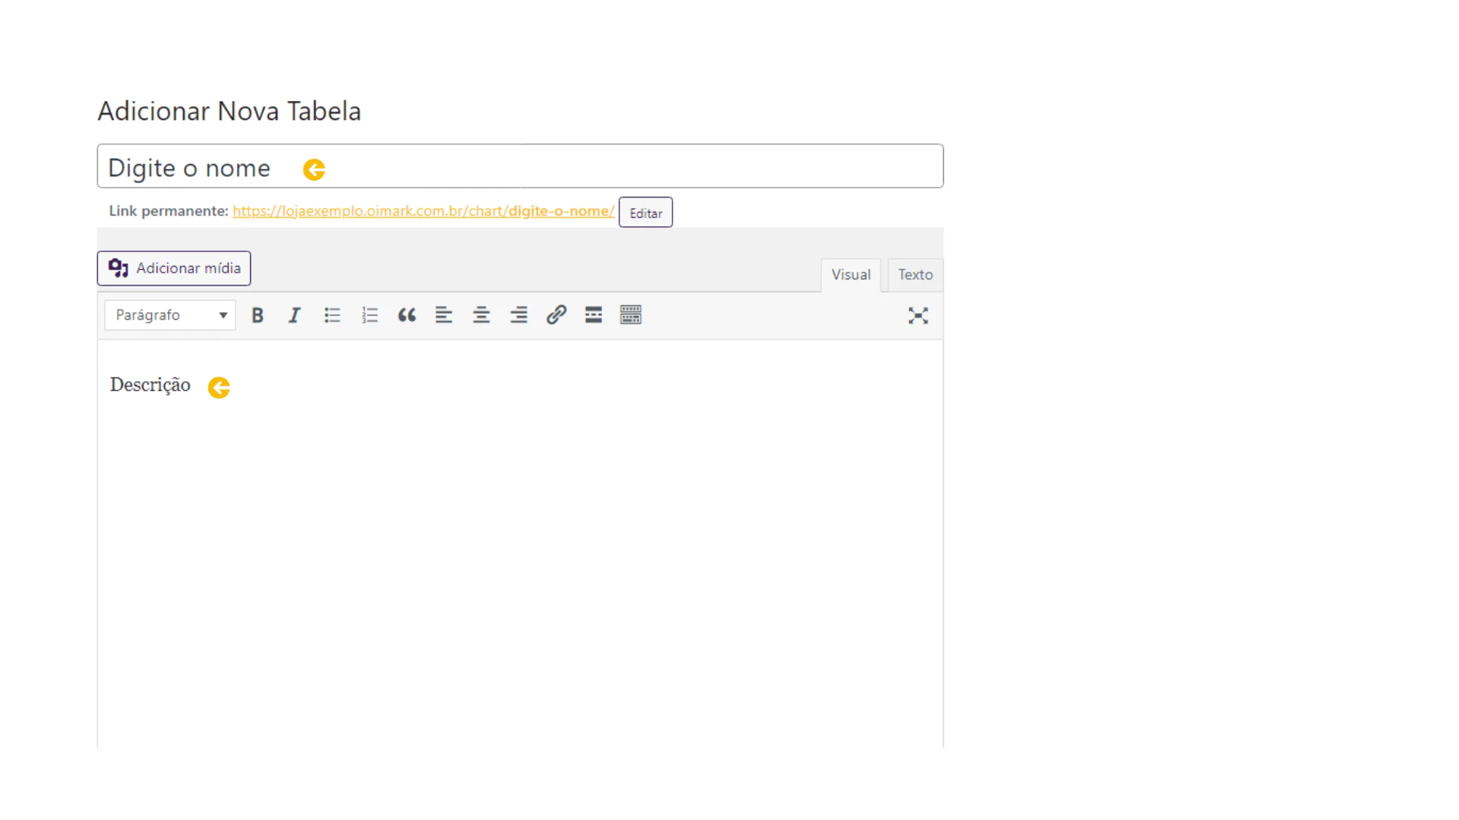The width and height of the screenshot is (1459, 820).
Task: Open the Parágrafo format dropdown
Action: 170,315
